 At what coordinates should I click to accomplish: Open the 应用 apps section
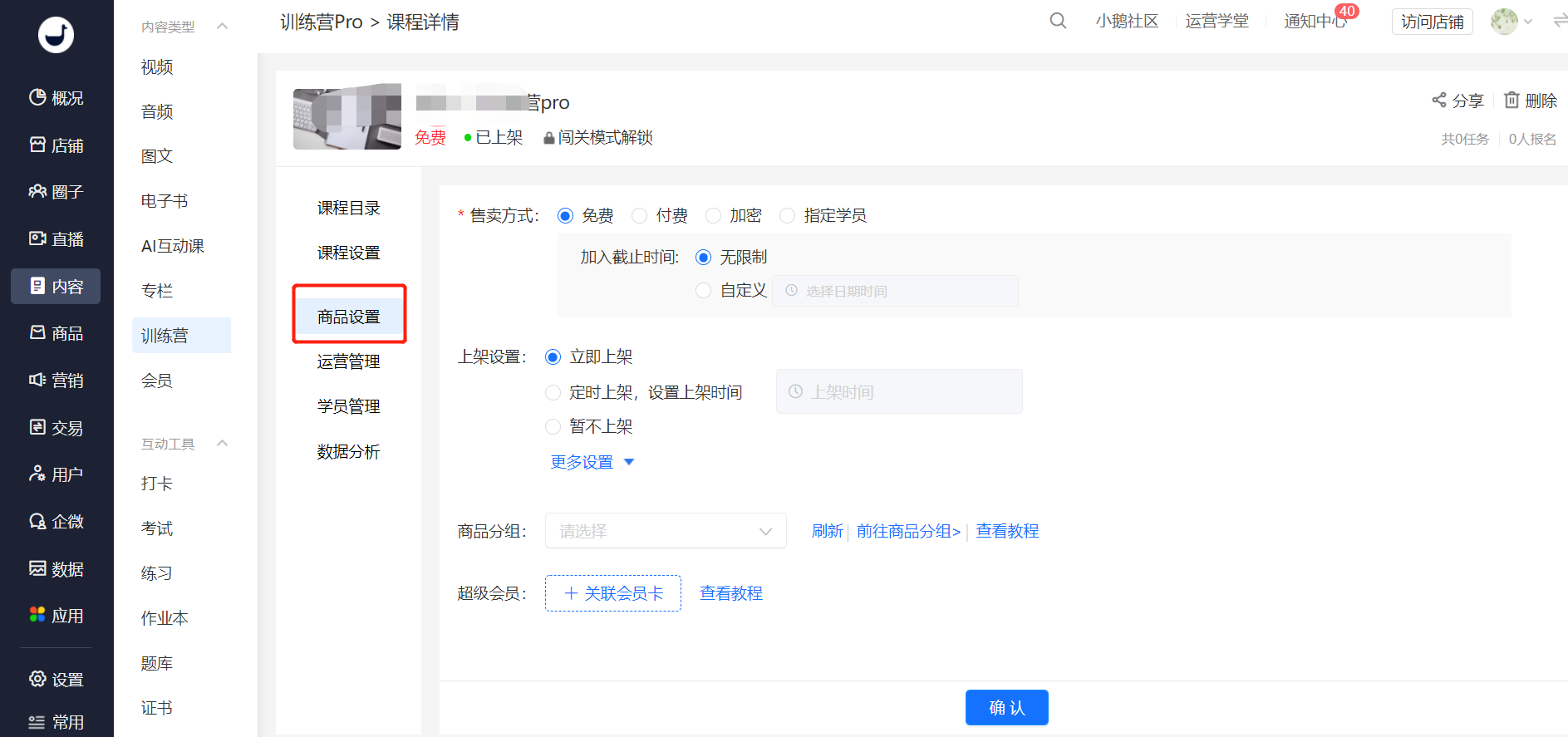56,616
